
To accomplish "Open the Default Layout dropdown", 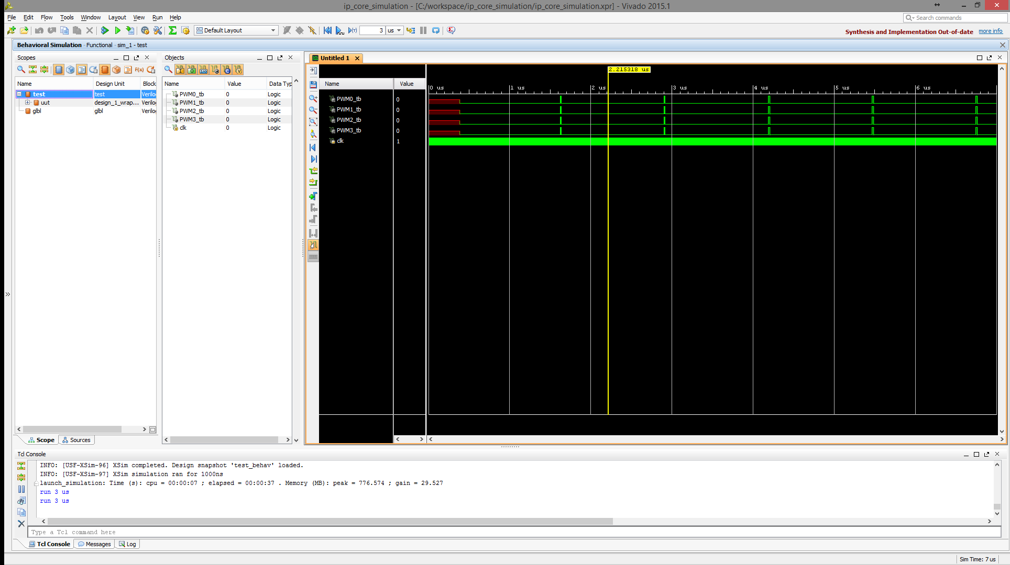I will [x=236, y=30].
